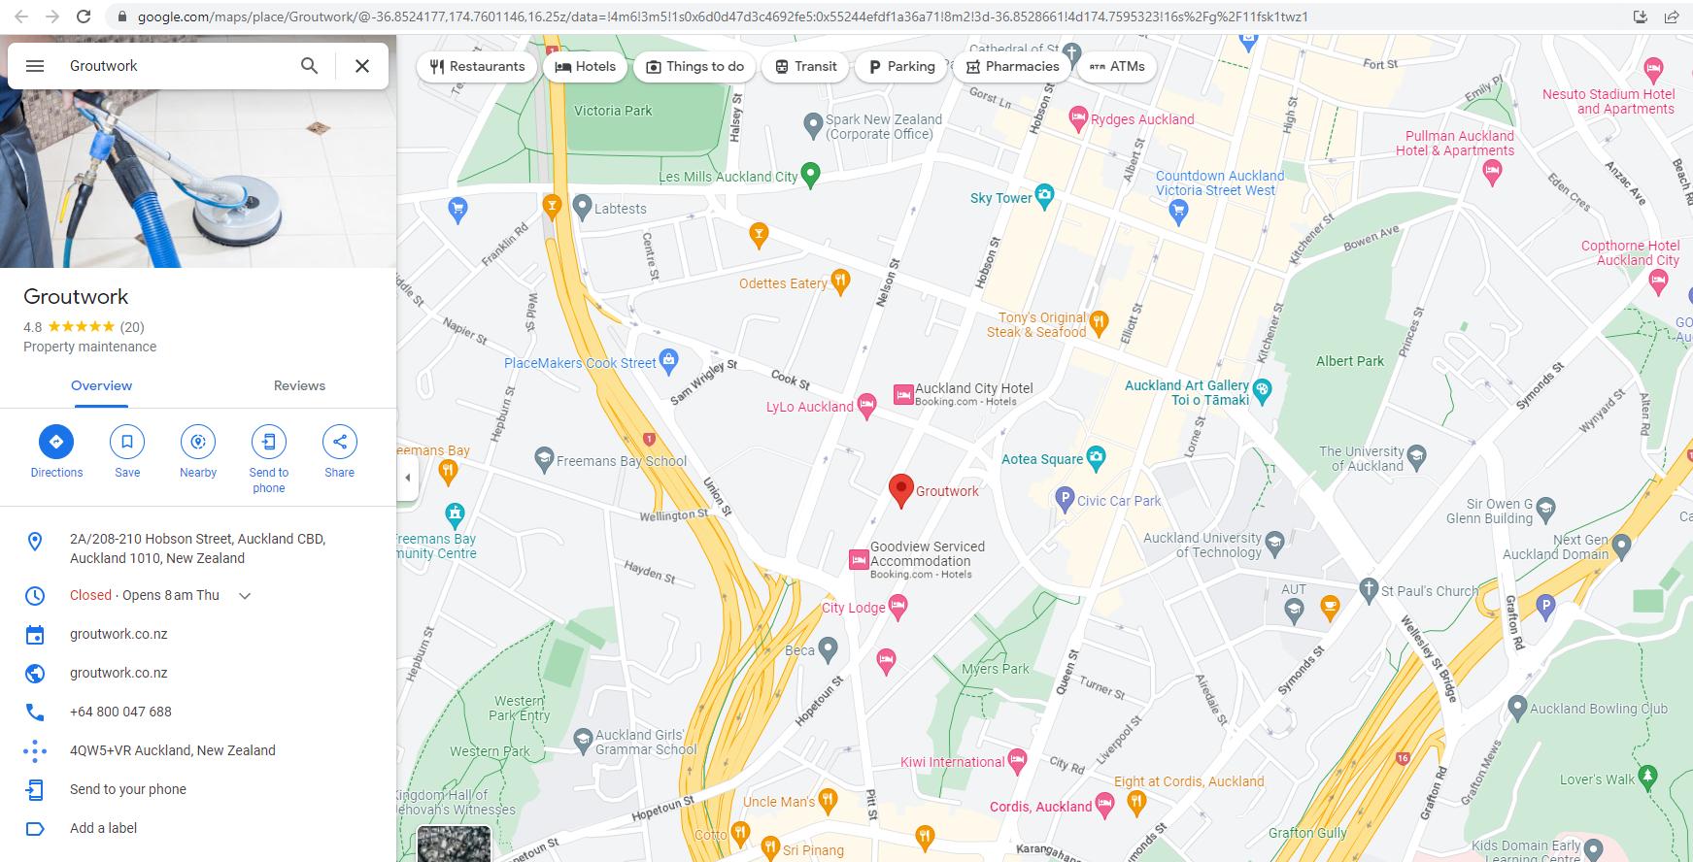Switch to the Reviews tab
Image resolution: width=1693 pixels, height=862 pixels.
(299, 385)
